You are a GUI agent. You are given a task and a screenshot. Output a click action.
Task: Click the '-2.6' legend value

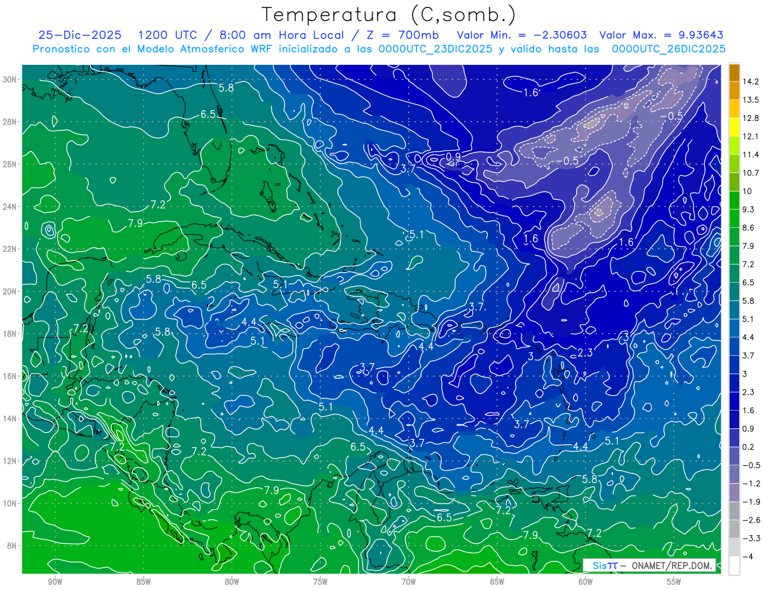pyautogui.click(x=751, y=520)
